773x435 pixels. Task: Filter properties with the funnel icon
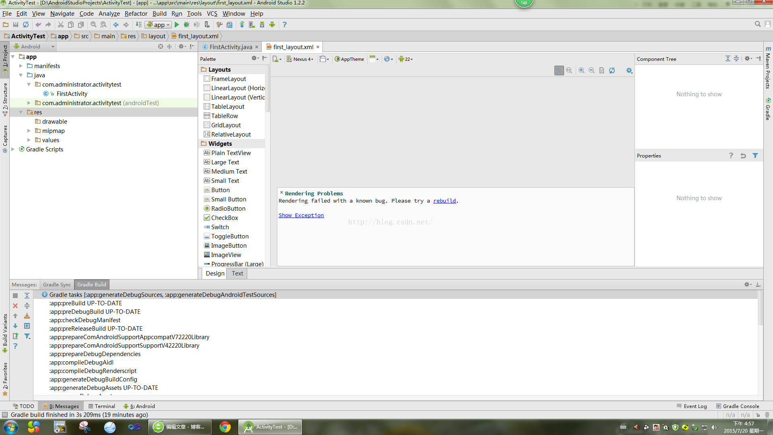click(755, 156)
